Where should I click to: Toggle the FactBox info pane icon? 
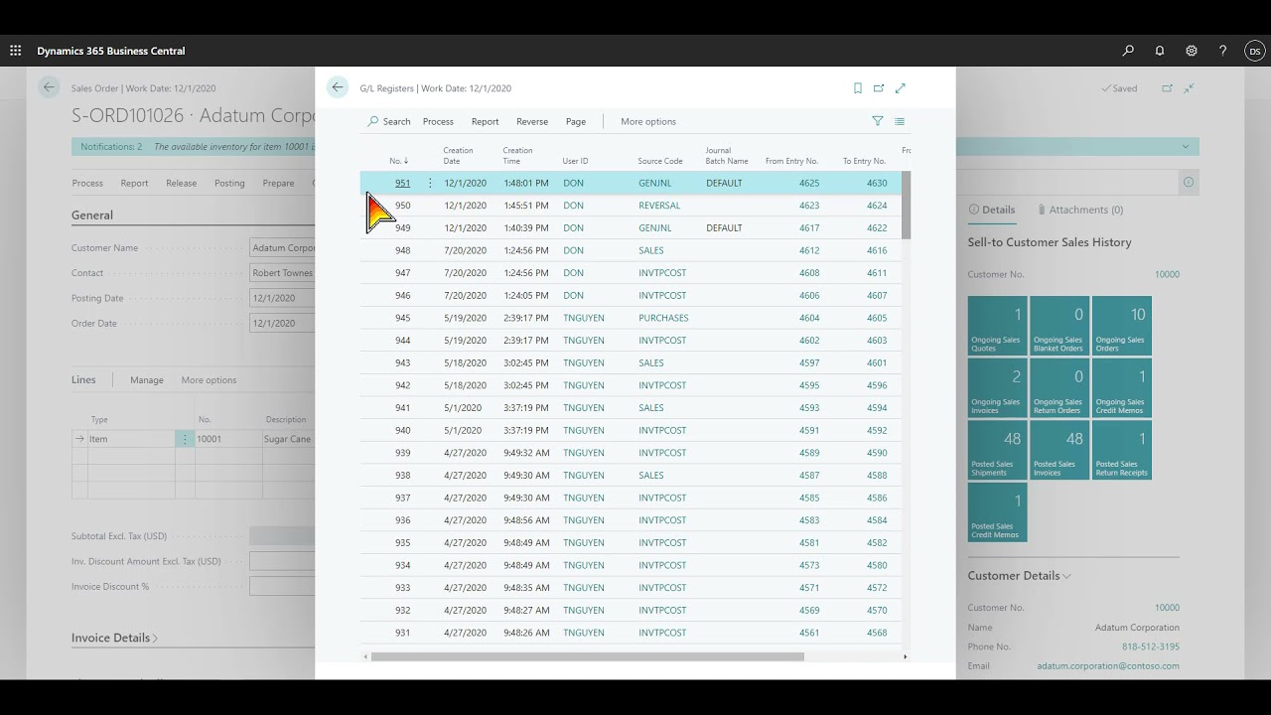[x=1189, y=183]
